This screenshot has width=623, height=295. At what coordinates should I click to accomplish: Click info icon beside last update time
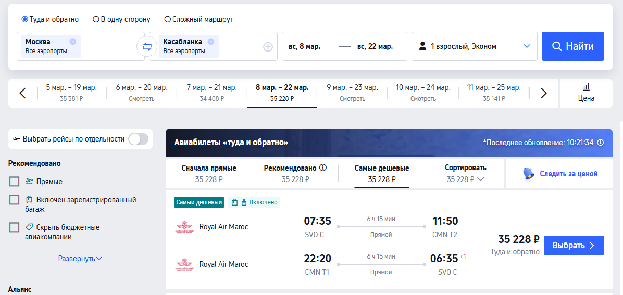601,142
